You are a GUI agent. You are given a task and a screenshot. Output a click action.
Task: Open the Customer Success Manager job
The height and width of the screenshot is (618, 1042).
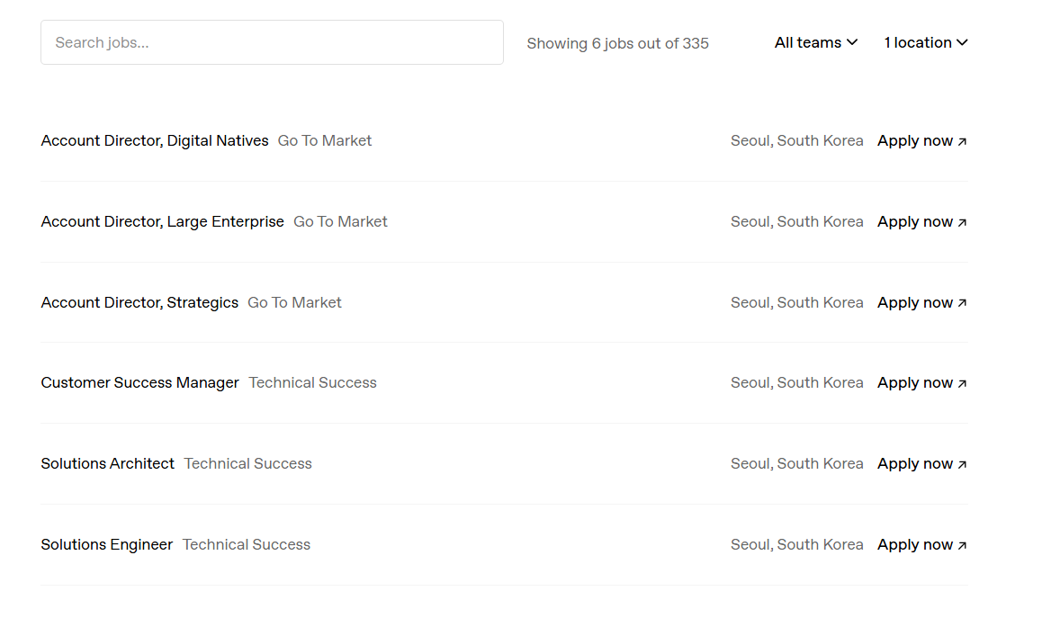click(x=139, y=382)
